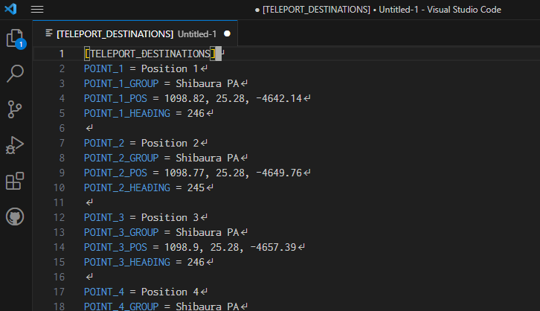The height and width of the screenshot is (311, 540).
Task: Click the POINT_1_GROUP key on line 3
Action: tap(121, 83)
